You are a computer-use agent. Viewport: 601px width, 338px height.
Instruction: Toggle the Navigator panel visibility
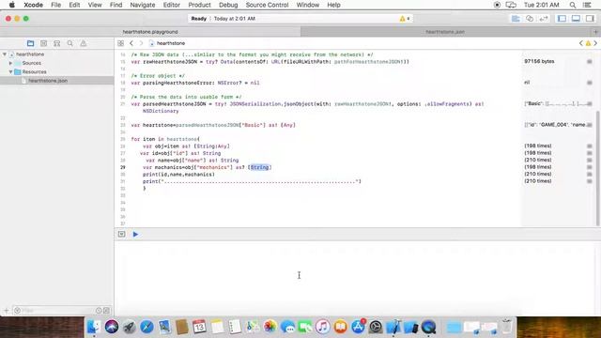[562, 19]
